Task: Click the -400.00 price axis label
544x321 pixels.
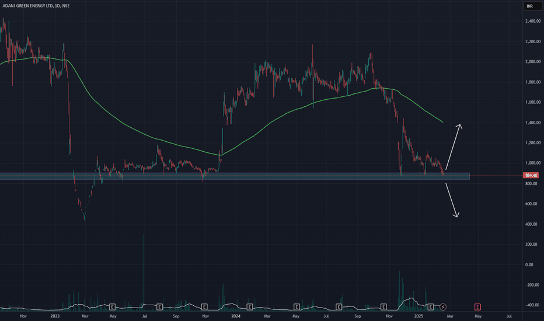Action: click(532, 305)
